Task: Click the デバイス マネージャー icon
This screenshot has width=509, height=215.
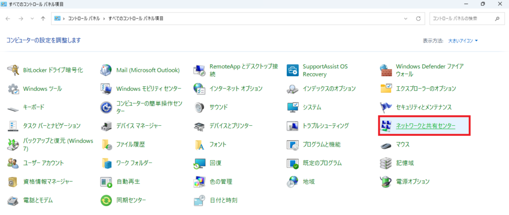Action: tap(106, 126)
